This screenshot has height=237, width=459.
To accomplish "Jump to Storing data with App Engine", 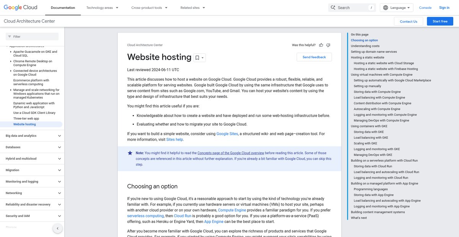I will click(x=374, y=195).
